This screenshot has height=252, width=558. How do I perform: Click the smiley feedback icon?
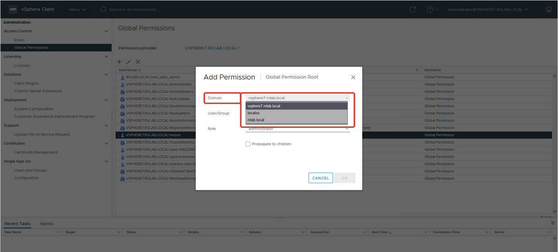[549, 9]
